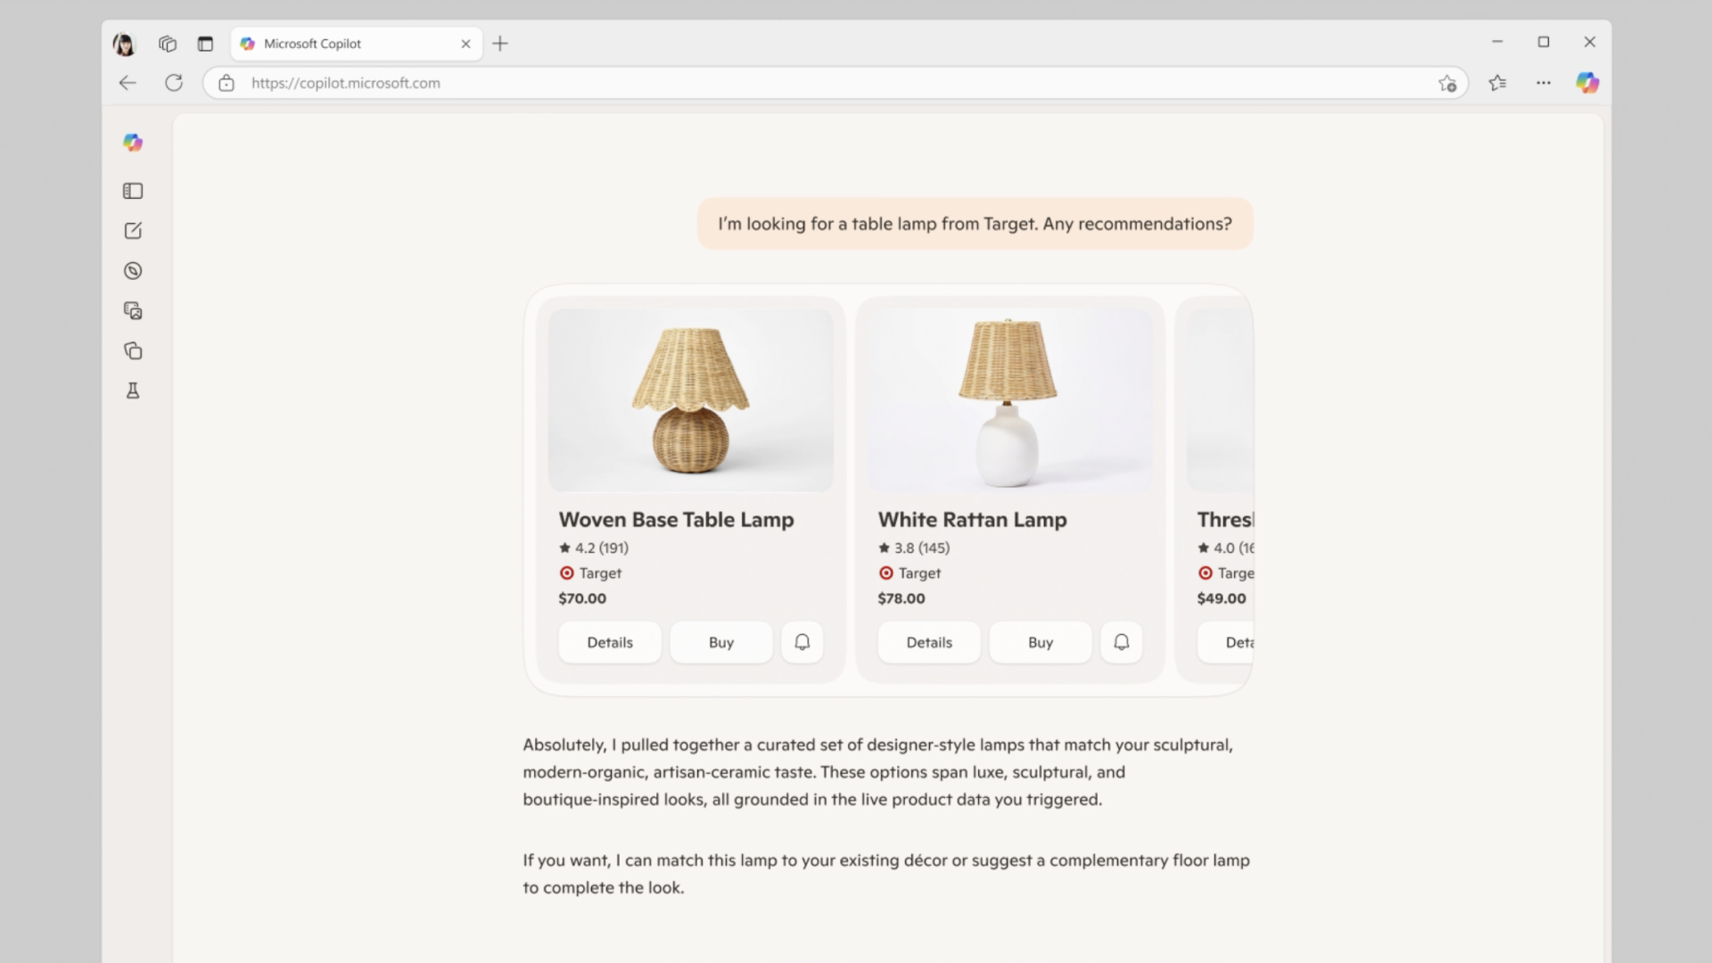Screen dimensions: 1712x963
Task: Open a new browser tab
Action: [x=500, y=44]
